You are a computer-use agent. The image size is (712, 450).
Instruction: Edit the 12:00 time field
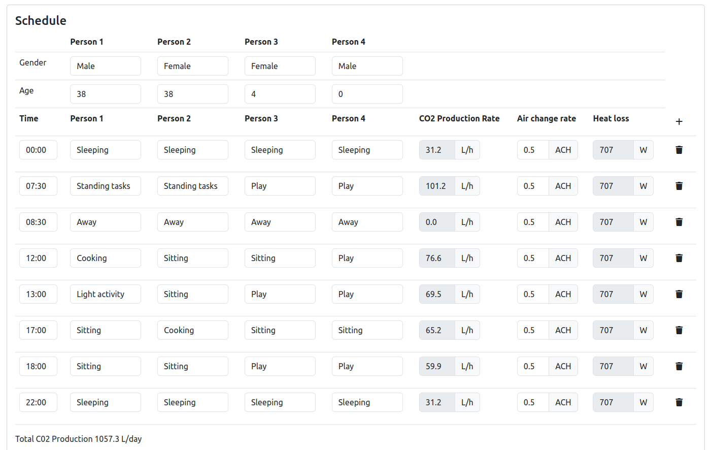[x=38, y=258]
